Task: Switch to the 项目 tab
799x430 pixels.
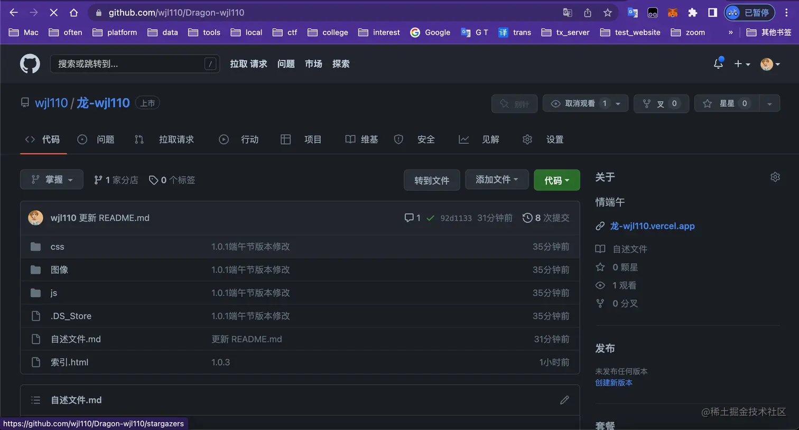Action: pos(301,139)
